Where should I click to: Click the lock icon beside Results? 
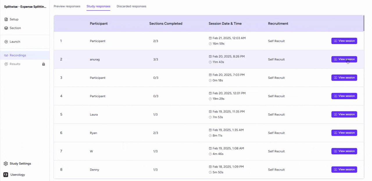pos(43,64)
